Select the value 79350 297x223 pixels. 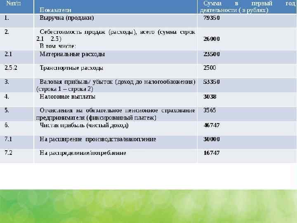[211, 18]
